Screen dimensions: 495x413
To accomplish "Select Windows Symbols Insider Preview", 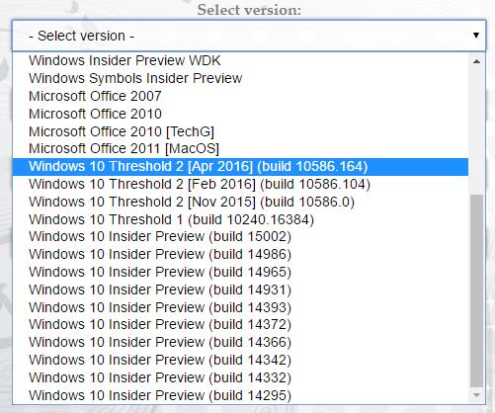I will [240, 78].
